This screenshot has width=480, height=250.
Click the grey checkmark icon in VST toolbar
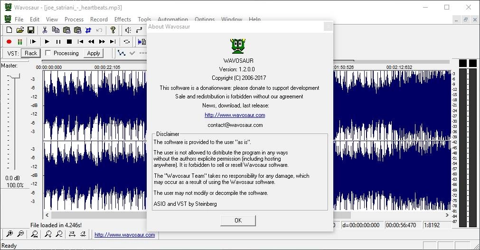(x=132, y=53)
